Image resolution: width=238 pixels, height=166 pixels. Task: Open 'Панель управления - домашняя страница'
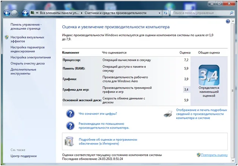click(x=26, y=26)
